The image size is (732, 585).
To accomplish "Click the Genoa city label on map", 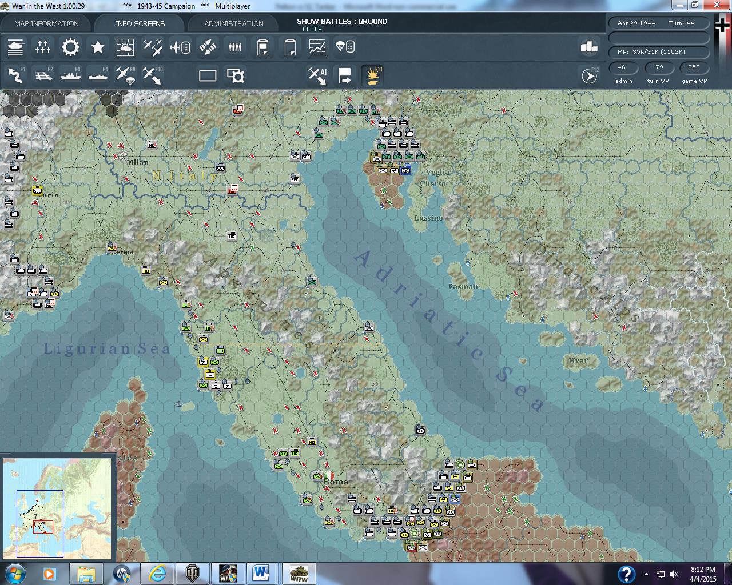I will click(x=122, y=251).
